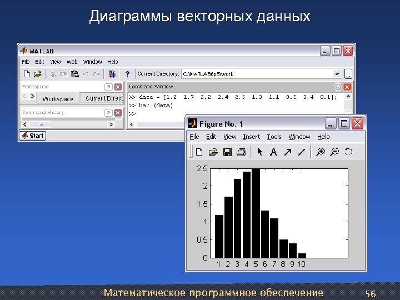This screenshot has width=400, height=300.
Task: Open the Window menu in MATLAB window
Action: coord(92,62)
